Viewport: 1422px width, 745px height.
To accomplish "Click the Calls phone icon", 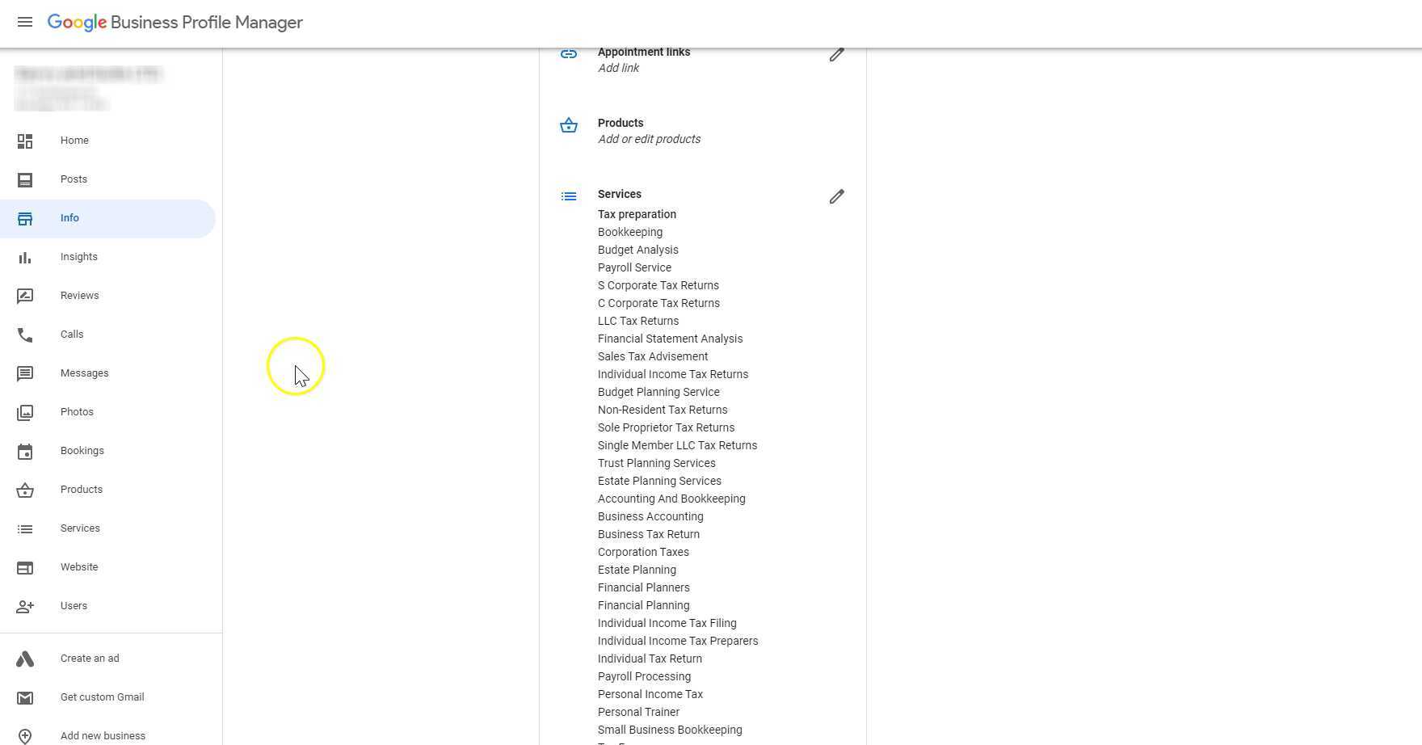I will 24,335.
